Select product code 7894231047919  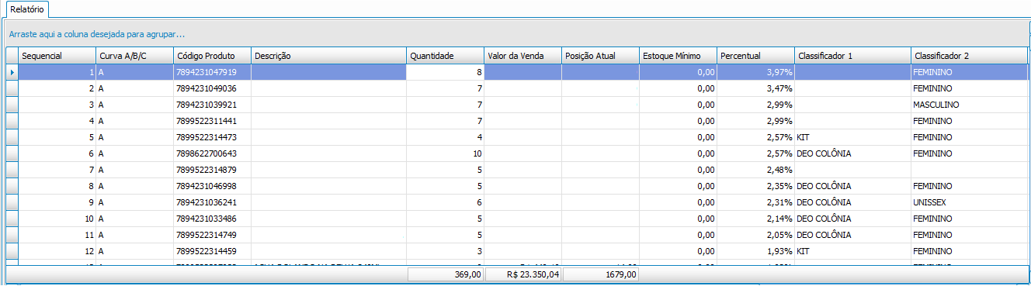coord(213,72)
